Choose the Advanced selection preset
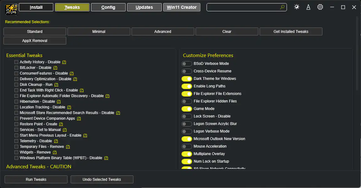This screenshot has width=361, height=188. [163, 31]
